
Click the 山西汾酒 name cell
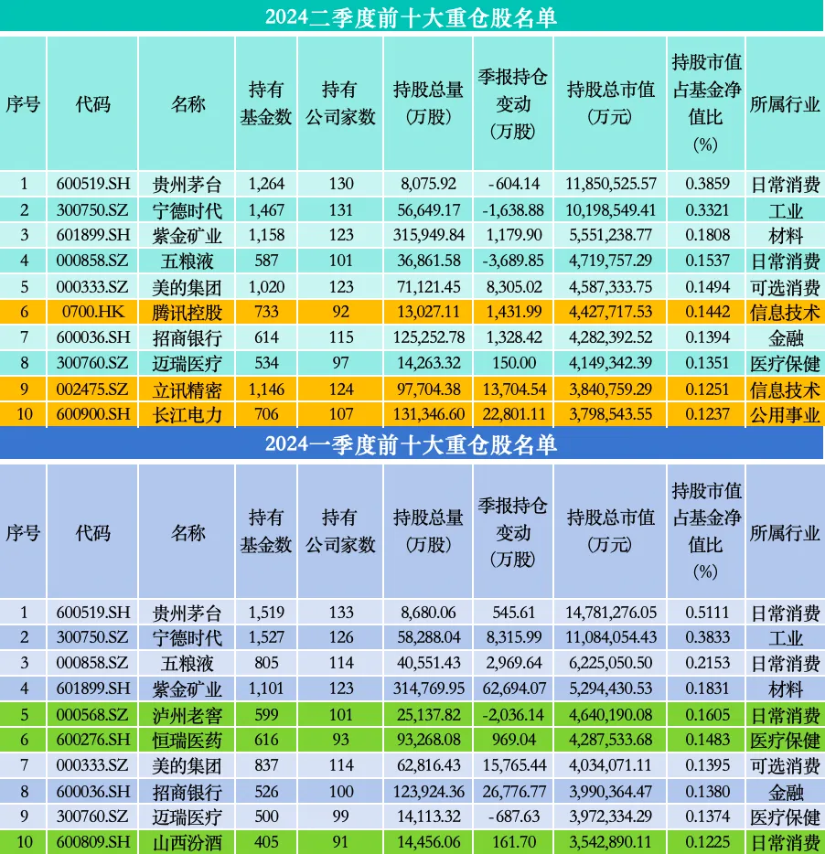pyautogui.click(x=187, y=842)
